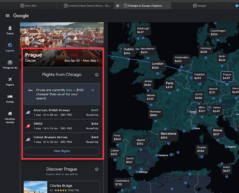This screenshot has height=193, width=239.
Task: Click the Nice airport marker
Action: [x=193, y=129]
